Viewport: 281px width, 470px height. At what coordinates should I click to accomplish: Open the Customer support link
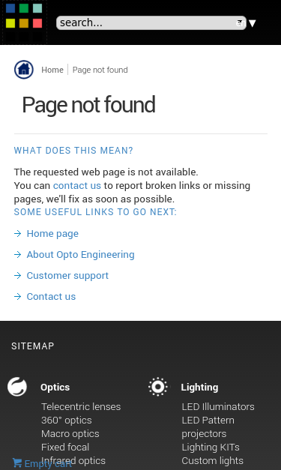pyautogui.click(x=67, y=275)
